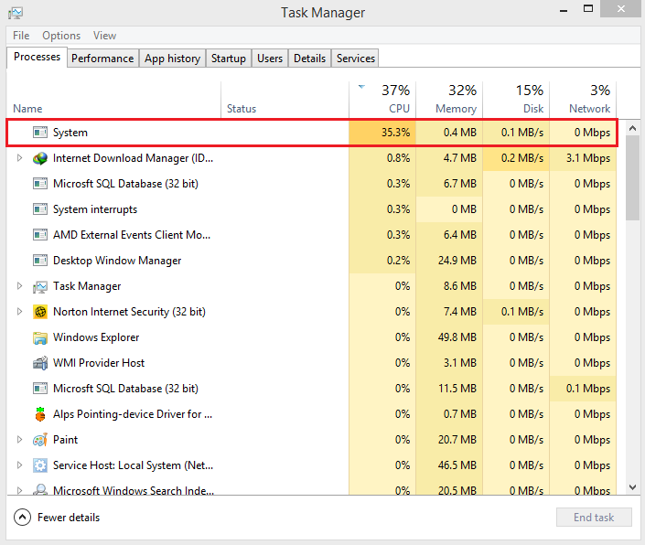Screen dimensions: 645x545
Task: Click the Microsoft Windows Search Indexer icon
Action: (40, 489)
